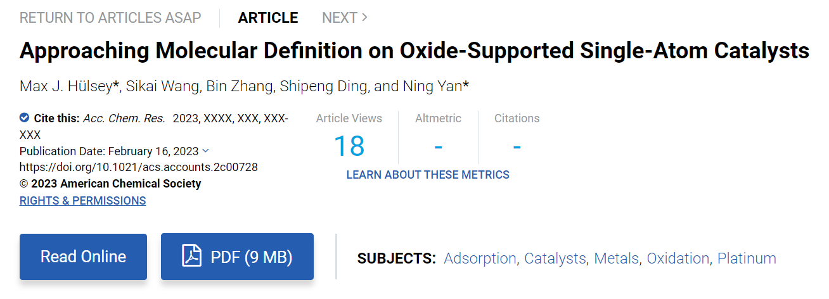Open Learn About These Metrics link
829x299 pixels.
pos(428,174)
